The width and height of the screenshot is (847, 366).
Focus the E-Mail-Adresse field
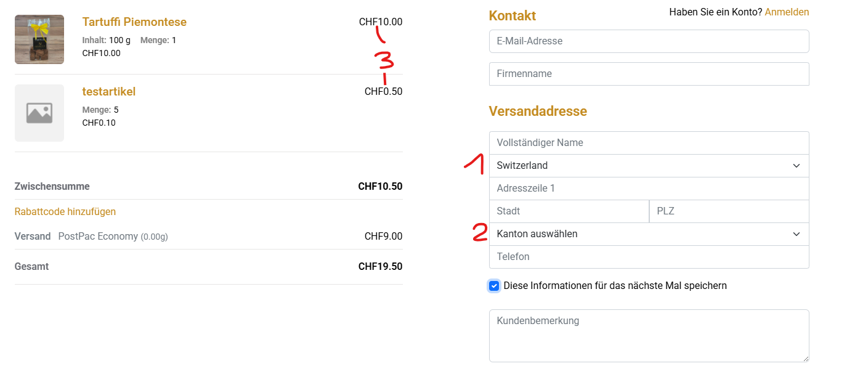click(649, 41)
